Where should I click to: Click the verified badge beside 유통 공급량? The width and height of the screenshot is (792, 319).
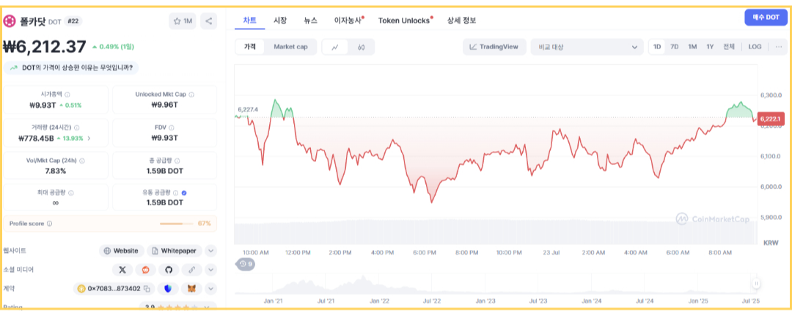[184, 193]
